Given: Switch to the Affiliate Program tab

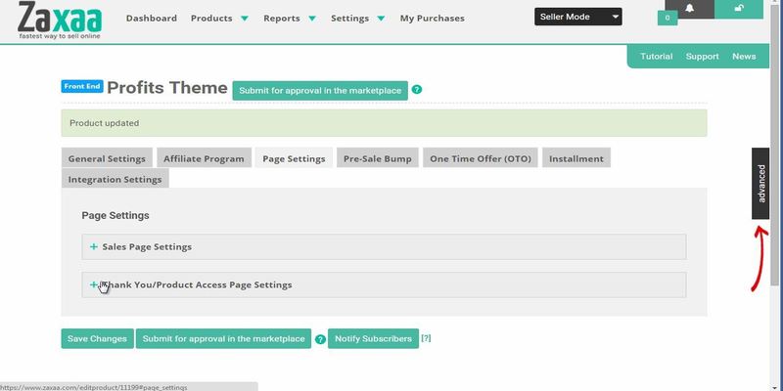Looking at the screenshot, I should click(x=204, y=158).
